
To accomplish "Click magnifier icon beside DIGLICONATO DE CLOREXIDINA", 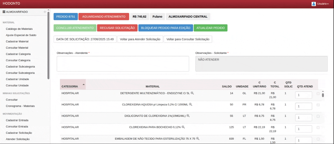I will [x=188, y=116].
